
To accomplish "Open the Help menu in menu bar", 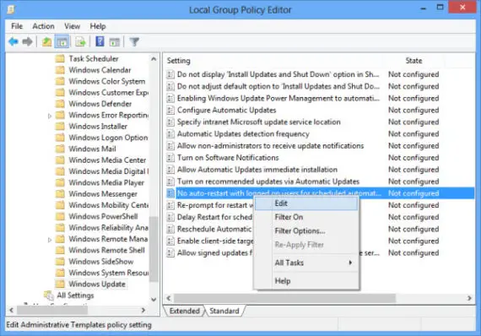I will point(98,26).
